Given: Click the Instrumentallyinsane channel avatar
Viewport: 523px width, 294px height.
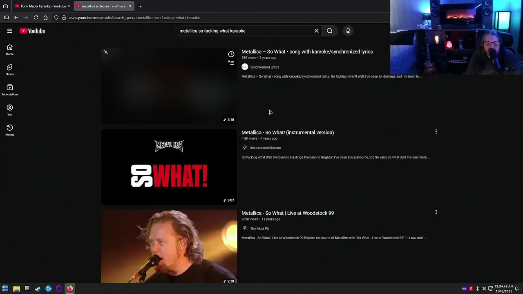Looking at the screenshot, I should tap(245, 147).
